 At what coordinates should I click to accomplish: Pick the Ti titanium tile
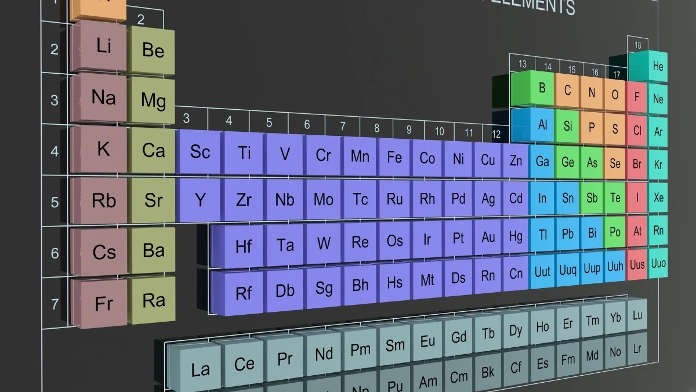[x=244, y=153]
